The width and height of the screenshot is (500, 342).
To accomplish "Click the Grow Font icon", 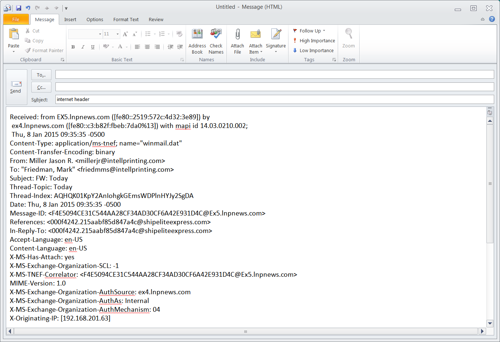I will coord(125,34).
